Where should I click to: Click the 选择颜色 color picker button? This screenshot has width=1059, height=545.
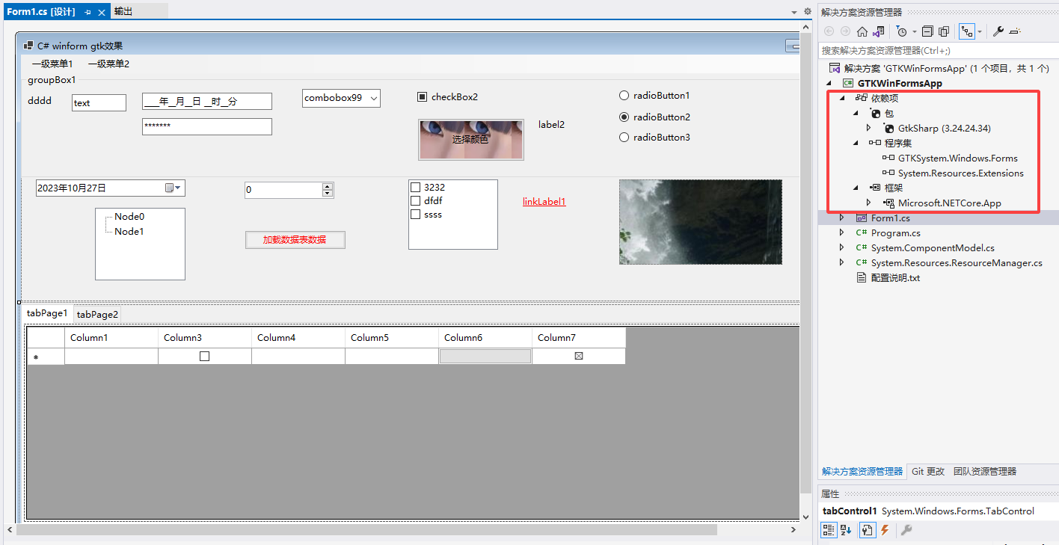pos(470,139)
